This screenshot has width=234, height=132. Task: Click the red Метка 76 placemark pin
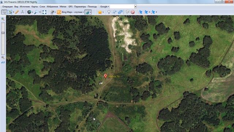coord(106,76)
